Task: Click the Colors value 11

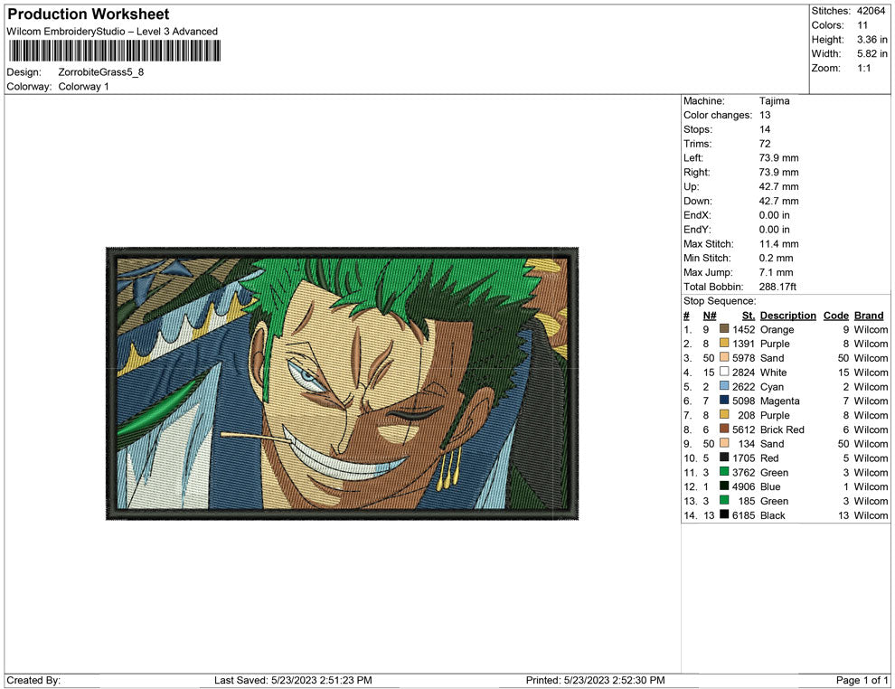Action: pos(862,25)
